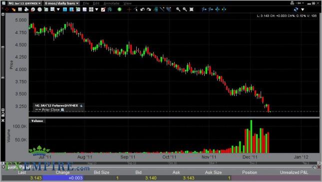Open the 6 mos/daily bars period dropdown

(x=61, y=3)
